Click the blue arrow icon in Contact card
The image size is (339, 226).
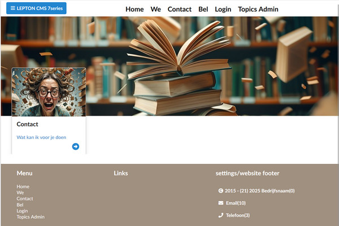coord(76,146)
